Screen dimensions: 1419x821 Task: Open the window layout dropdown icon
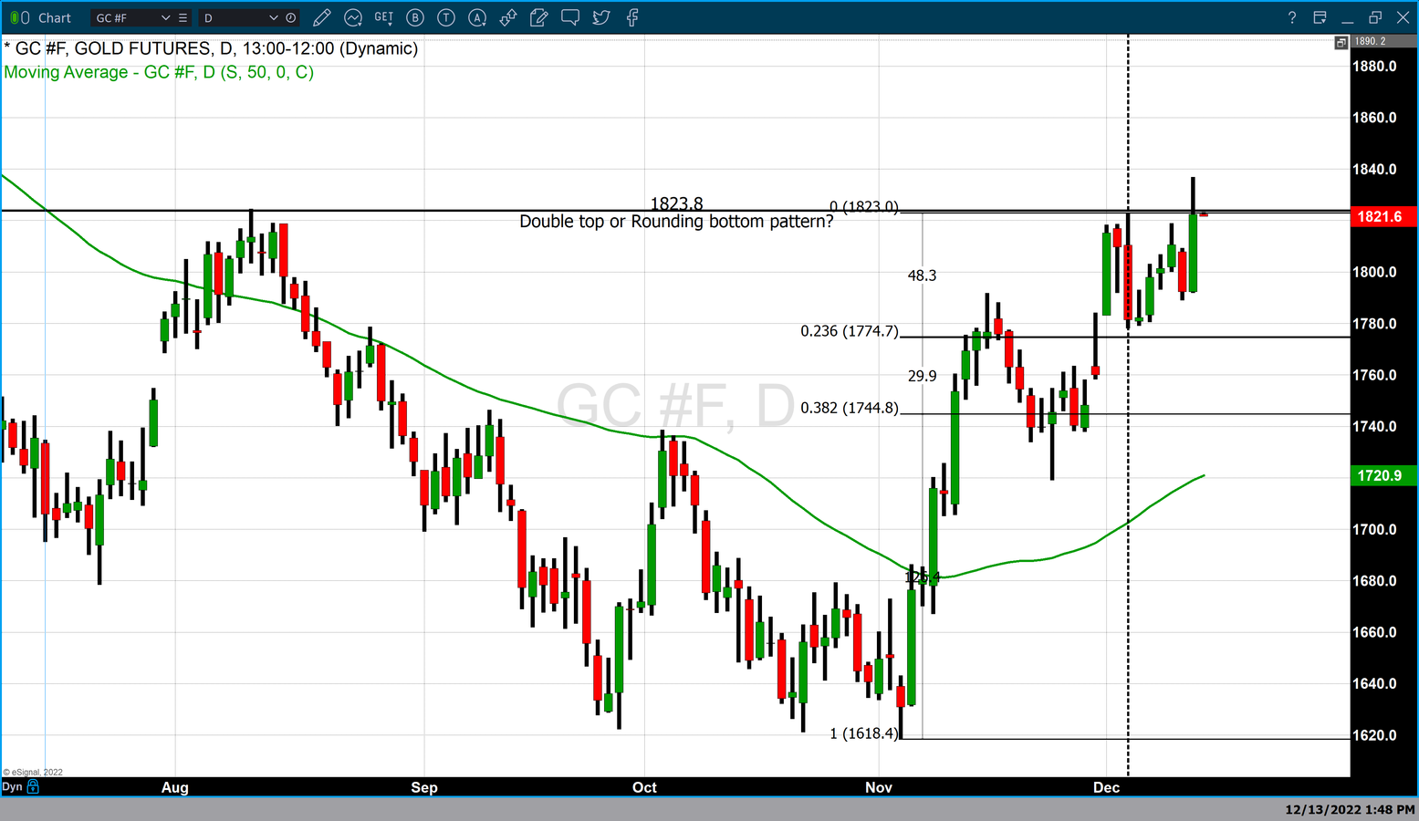[1320, 17]
